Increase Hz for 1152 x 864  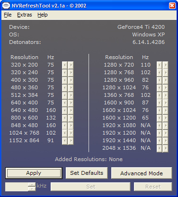pyautogui.click(x=71, y=141)
